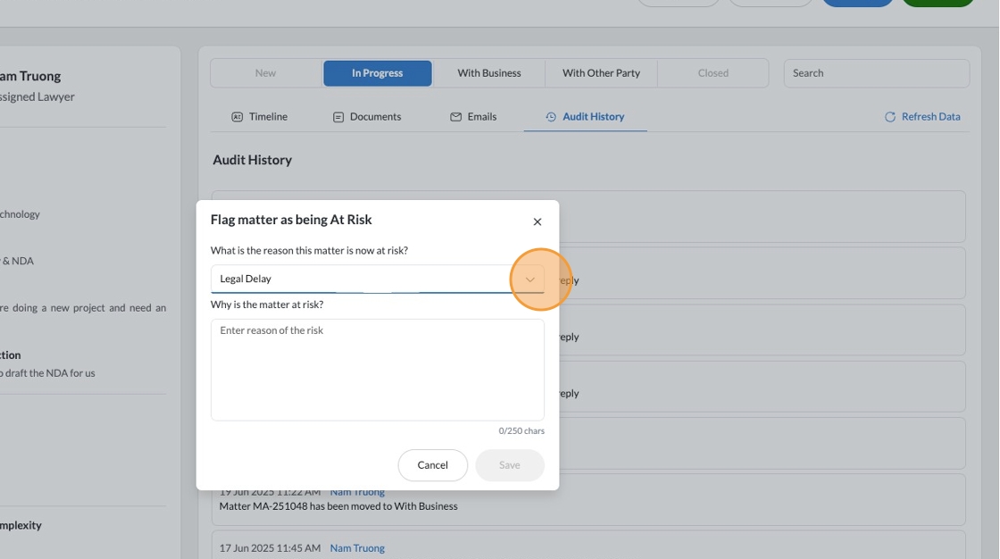Switch to the Timeline tab

[x=268, y=117]
